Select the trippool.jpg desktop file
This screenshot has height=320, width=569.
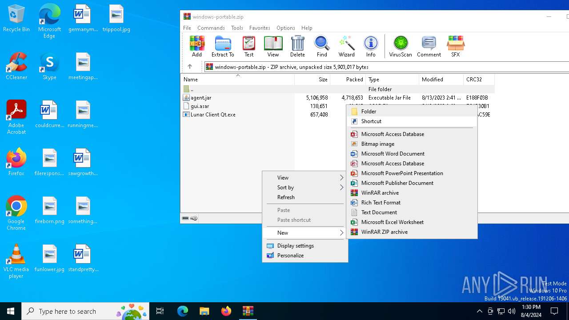116,19
